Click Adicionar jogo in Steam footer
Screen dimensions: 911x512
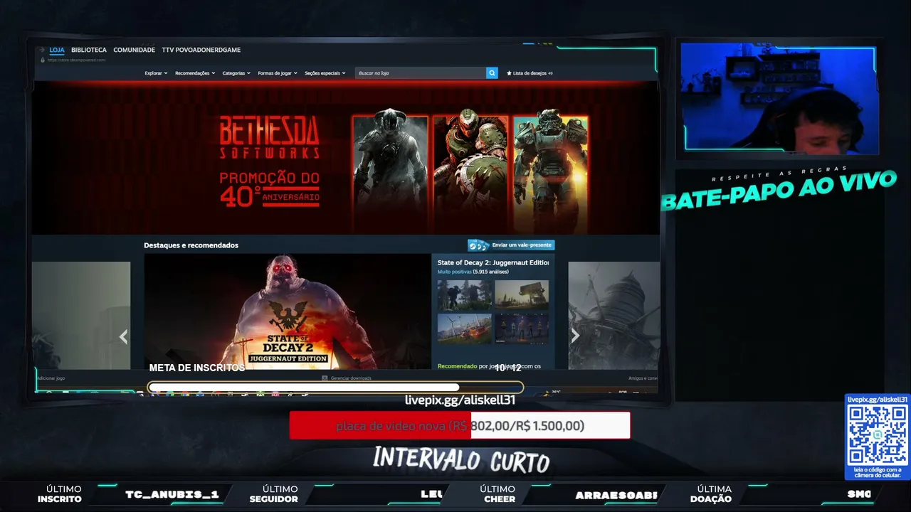point(51,378)
